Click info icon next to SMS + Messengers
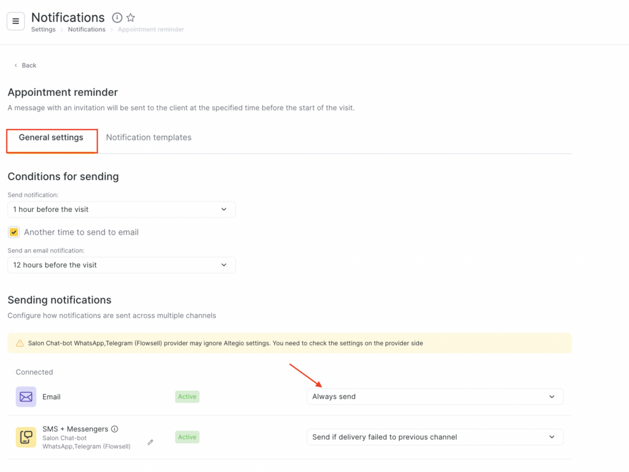Image resolution: width=629 pixels, height=472 pixels. click(x=115, y=429)
